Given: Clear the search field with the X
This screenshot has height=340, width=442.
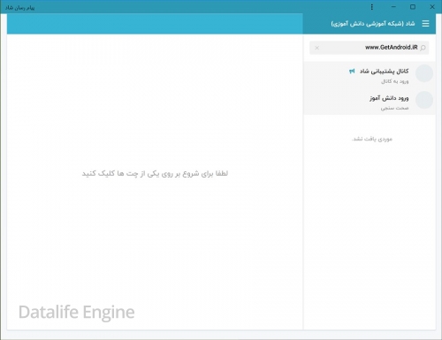Looking at the screenshot, I should (x=317, y=48).
